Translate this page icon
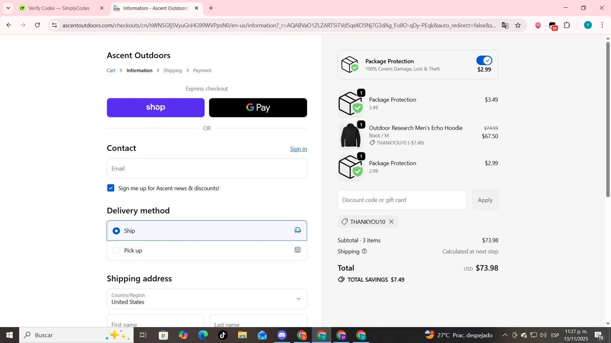Viewport: 611px width, 343px height. 505,25
